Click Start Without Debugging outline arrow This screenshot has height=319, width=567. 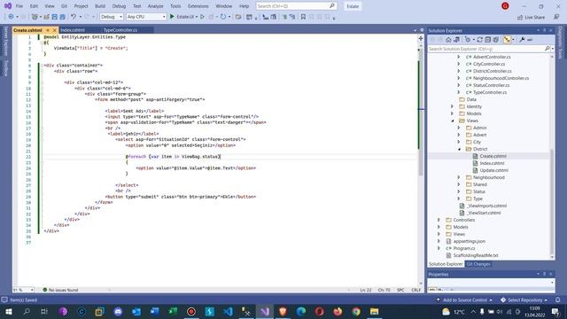pos(202,17)
